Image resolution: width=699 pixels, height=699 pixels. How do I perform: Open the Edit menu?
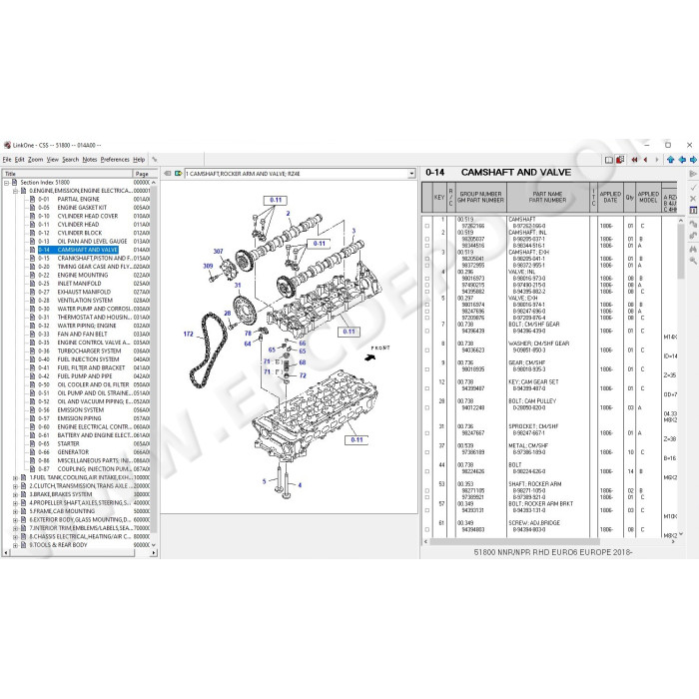19,160
